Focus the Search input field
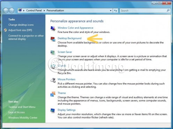This screenshot has width=173, height=129. (x=143, y=11)
